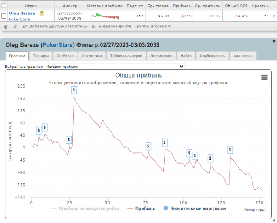Viewport: 277px width, 223px height.
Task: Open the Таблицы лидеров tab
Action: pos(126,56)
